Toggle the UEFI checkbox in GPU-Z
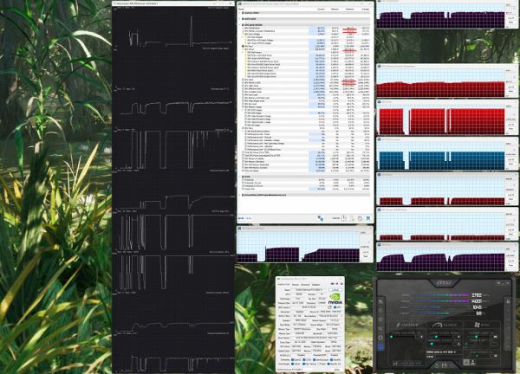The height and width of the screenshot is (374, 520). [335, 307]
